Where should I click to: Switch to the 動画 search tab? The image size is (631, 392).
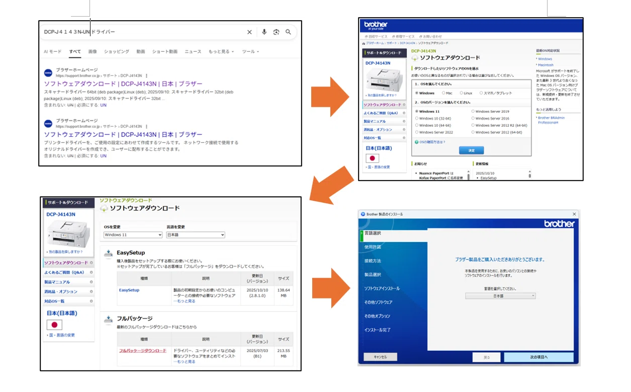click(141, 52)
